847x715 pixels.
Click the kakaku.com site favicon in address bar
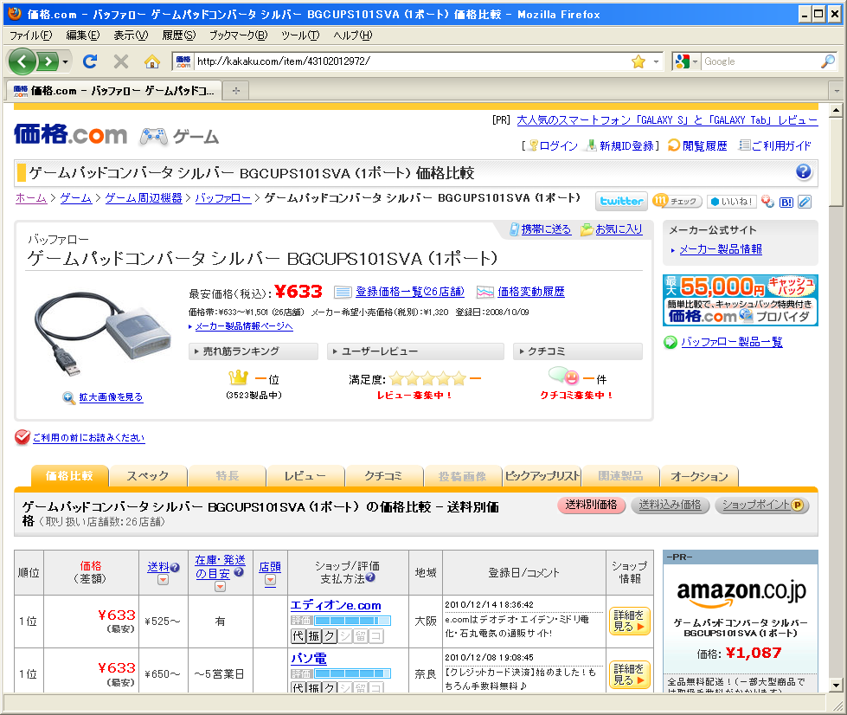pyautogui.click(x=183, y=61)
